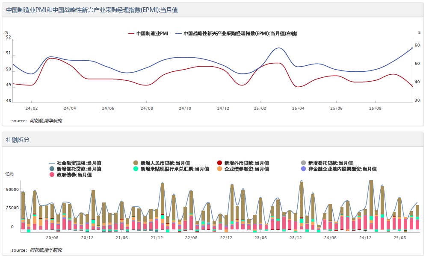Click the purple circle swatch for 非金融企业境内股票融资

(x=304, y=169)
